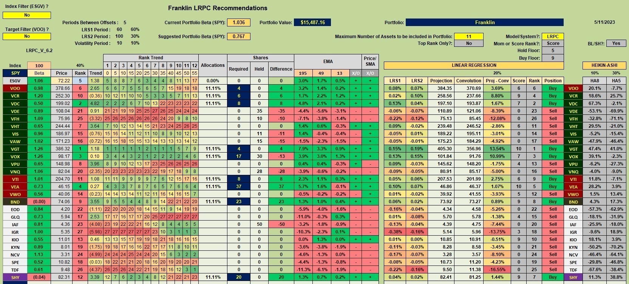Viewport: 629px width, 284px height.
Task: Click the Held shares column header
Action: pyautogui.click(x=259, y=69)
